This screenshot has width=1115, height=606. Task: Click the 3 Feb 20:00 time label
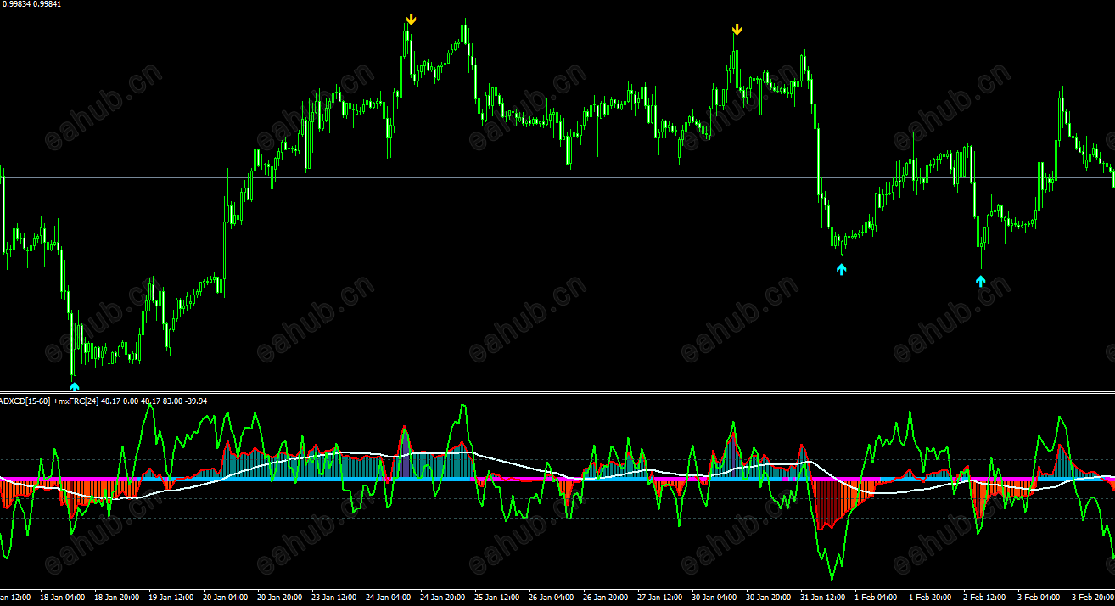[x=1093, y=598]
